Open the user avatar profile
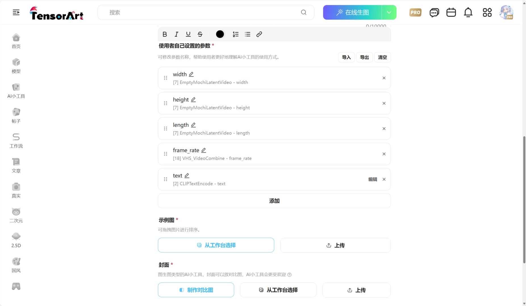Screen dimensions: 526x306 [x=506, y=12]
